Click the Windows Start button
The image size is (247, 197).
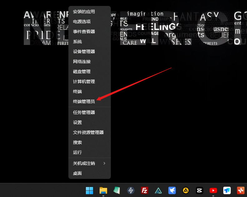click(x=89, y=190)
